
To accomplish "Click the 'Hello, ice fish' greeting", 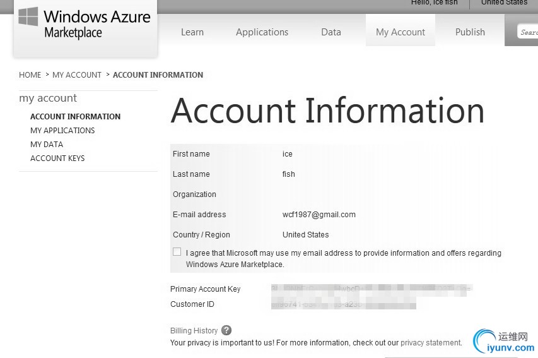I will 435,3.
